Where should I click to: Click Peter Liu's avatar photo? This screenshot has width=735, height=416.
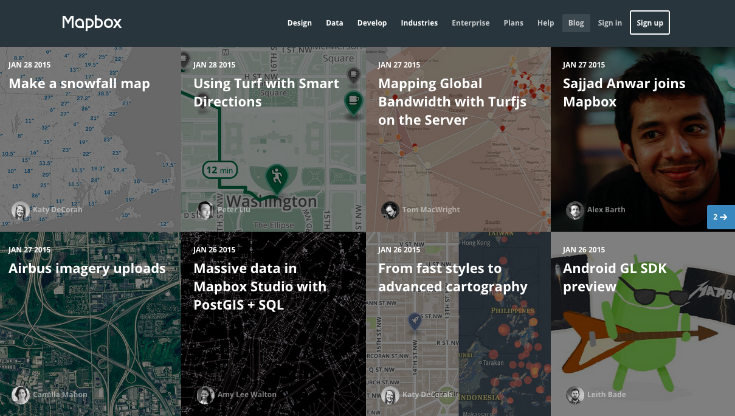coord(205,210)
